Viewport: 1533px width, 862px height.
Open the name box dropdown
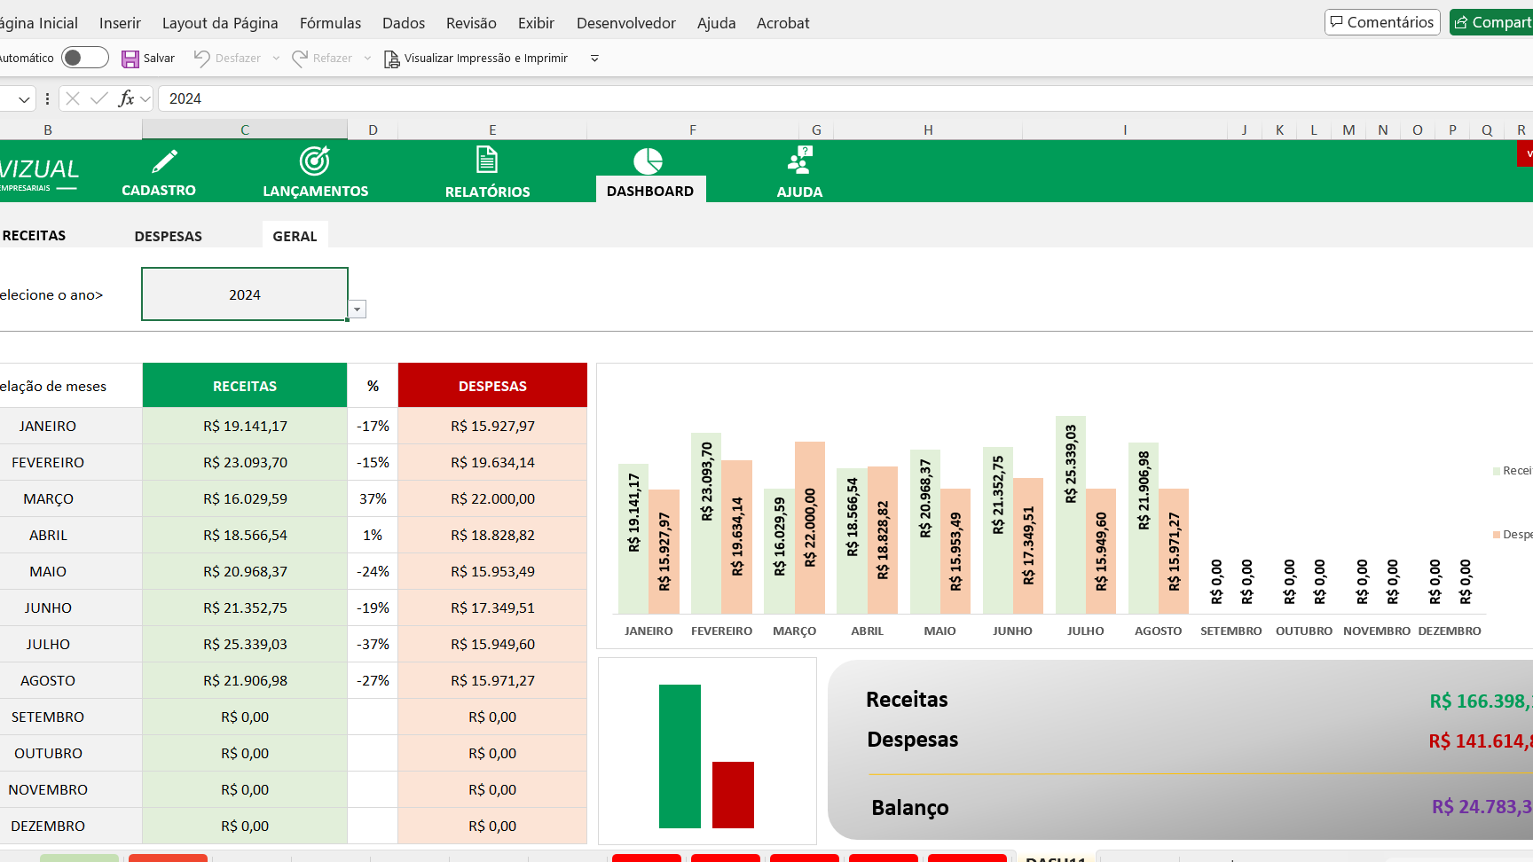(x=24, y=99)
